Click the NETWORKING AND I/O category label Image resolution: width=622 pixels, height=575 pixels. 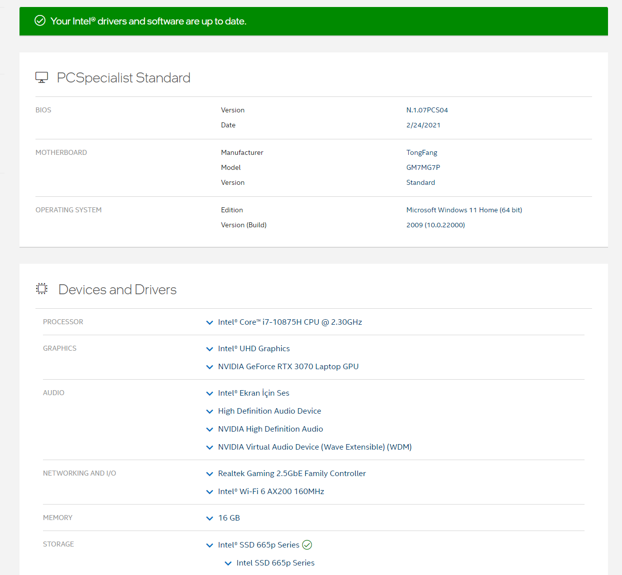click(x=79, y=473)
